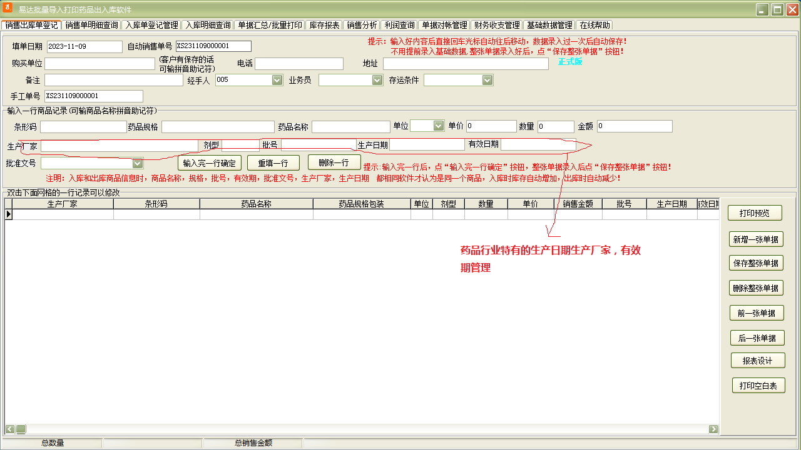801x450 pixels.
Task: Click the 药品规格包装 column header
Action: click(362, 204)
